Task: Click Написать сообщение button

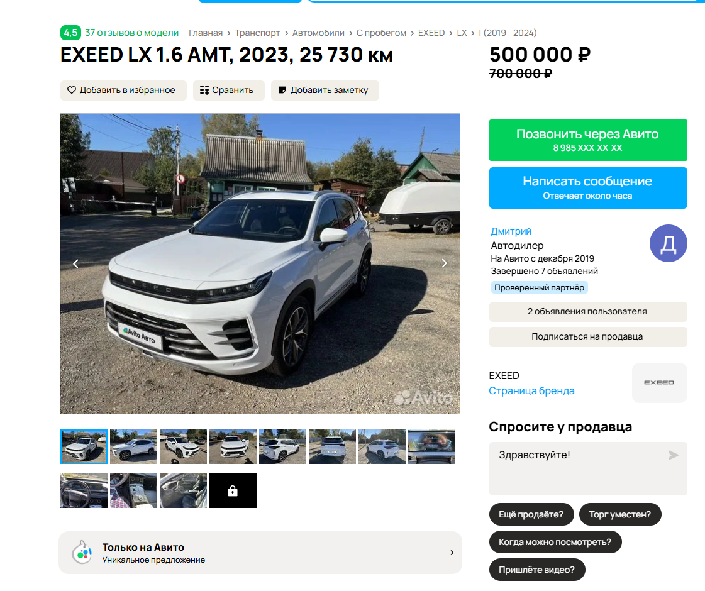Action: coord(588,188)
